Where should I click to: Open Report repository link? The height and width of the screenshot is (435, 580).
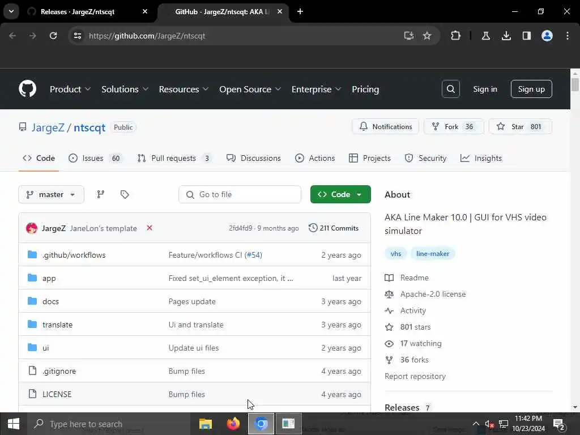pyautogui.click(x=415, y=376)
